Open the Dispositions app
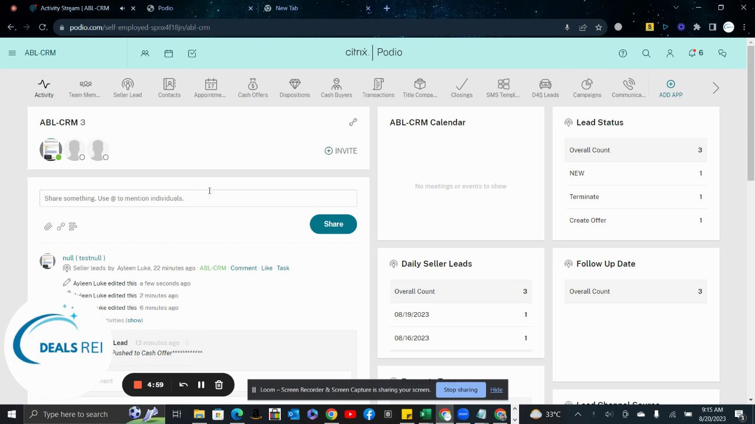Viewport: 755px width, 424px height. tap(294, 88)
